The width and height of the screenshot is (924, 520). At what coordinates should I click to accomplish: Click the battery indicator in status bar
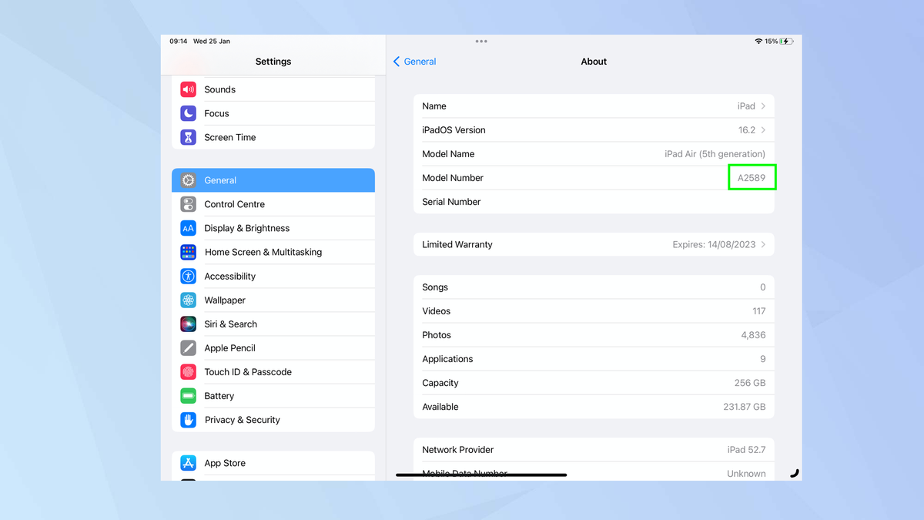(785, 41)
